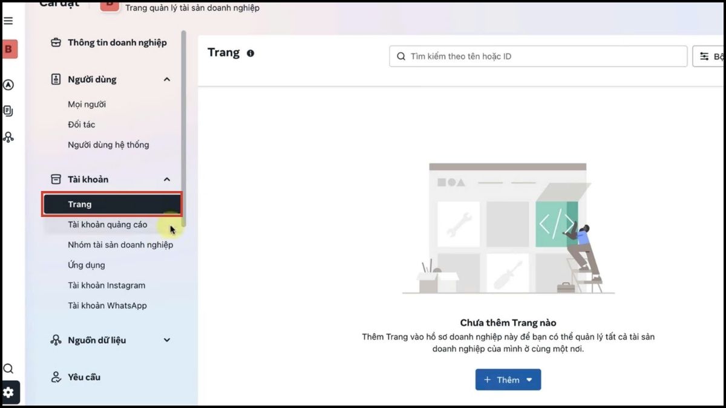
Task: Click the info icon beside Trang heading
Action: pyautogui.click(x=250, y=53)
